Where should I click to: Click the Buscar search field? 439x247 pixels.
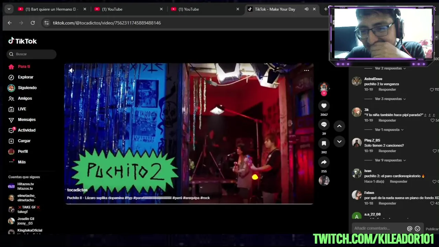tap(32, 54)
